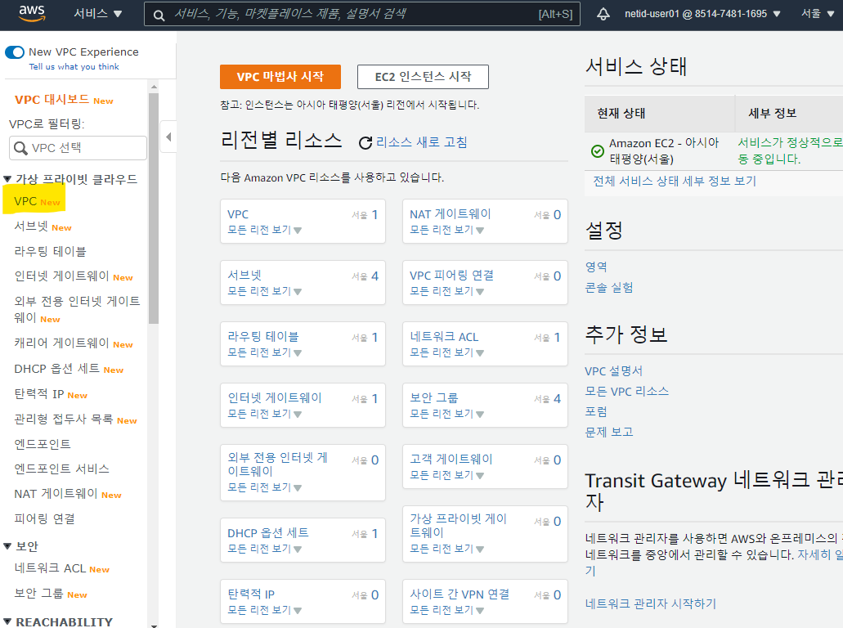Screen dimensions: 843x628
Task: Click the magnifier icon in VPC 선택 filter
Action: click(x=20, y=148)
